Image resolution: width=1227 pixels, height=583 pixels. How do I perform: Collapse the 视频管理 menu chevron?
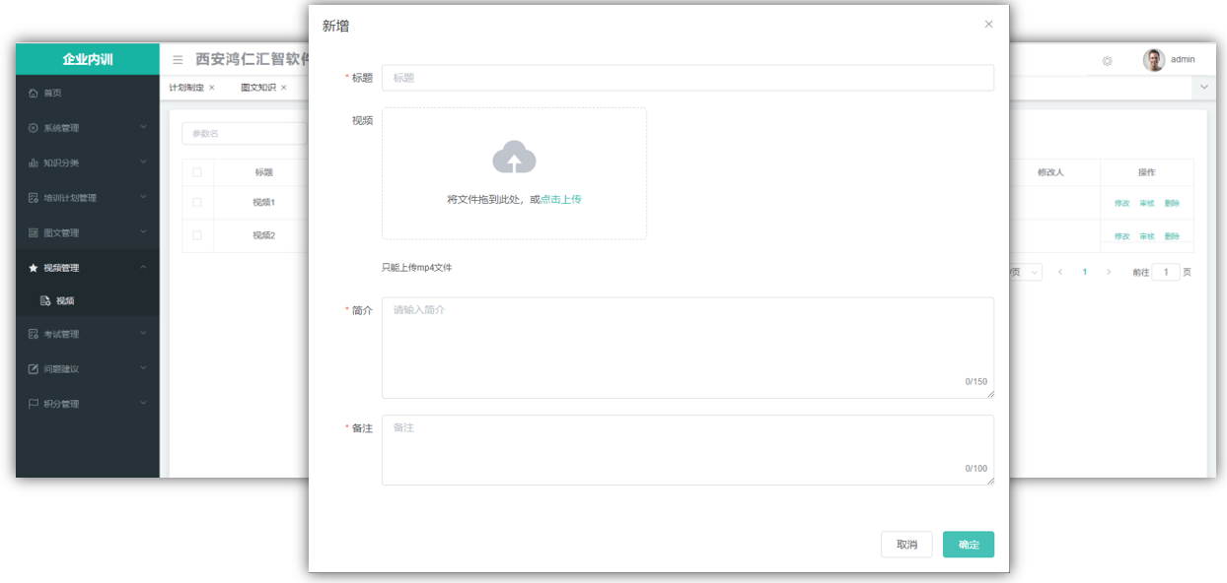click(x=143, y=267)
